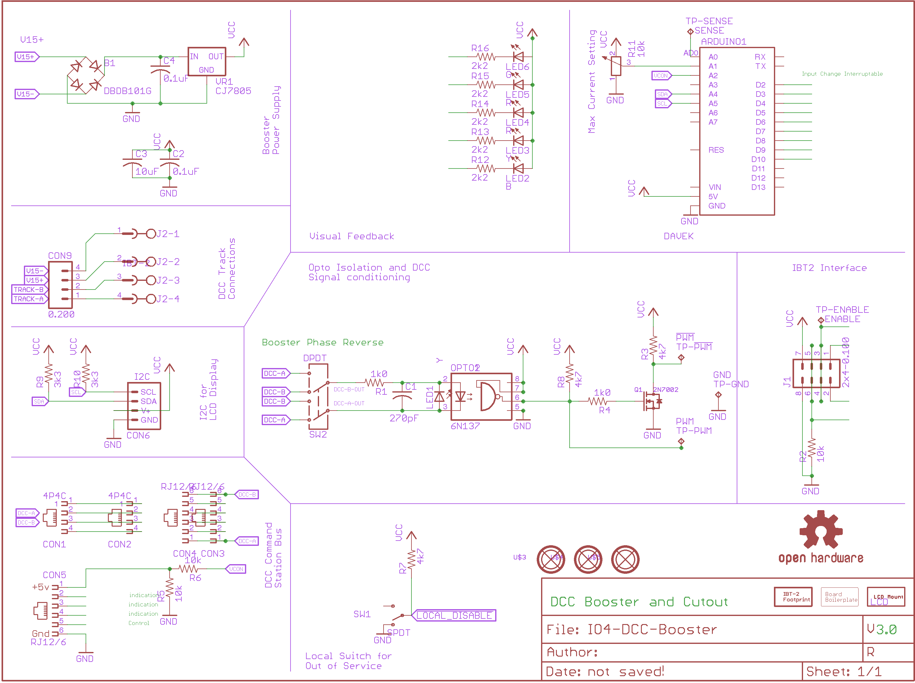
Task: Click the Board Boilerplate box
Action: click(x=840, y=597)
